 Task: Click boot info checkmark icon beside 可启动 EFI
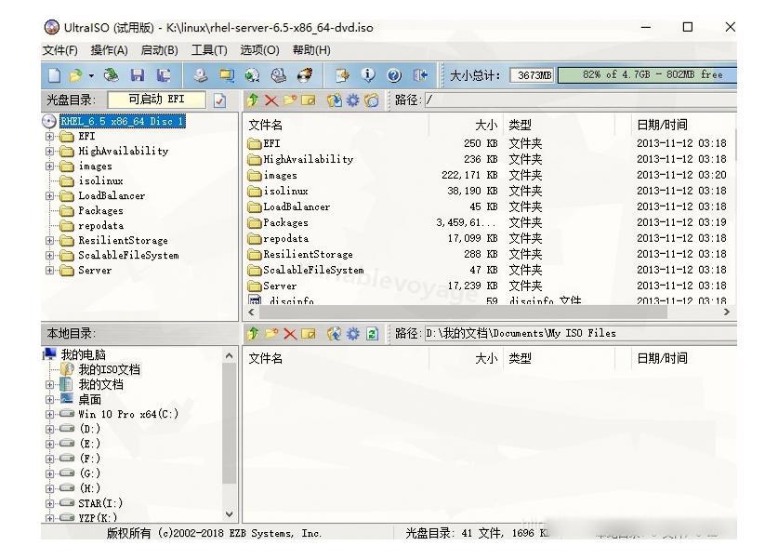219,100
